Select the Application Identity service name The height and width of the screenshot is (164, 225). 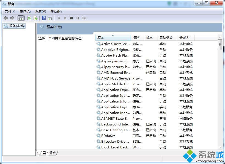click(116, 95)
